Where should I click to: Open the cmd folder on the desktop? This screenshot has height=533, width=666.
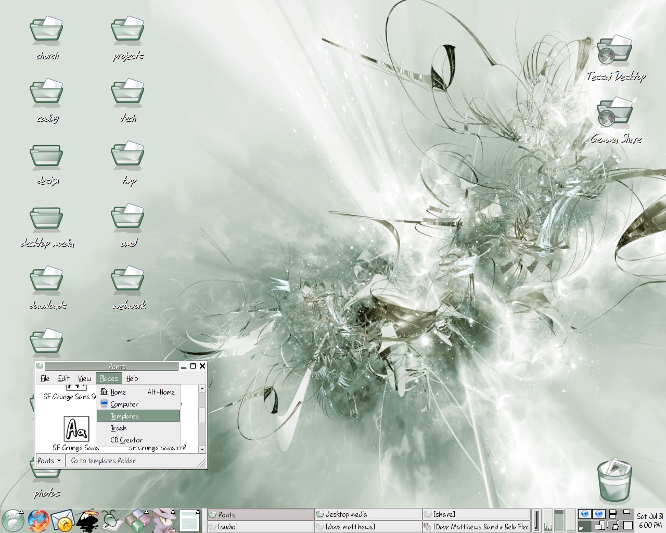pyautogui.click(x=127, y=217)
